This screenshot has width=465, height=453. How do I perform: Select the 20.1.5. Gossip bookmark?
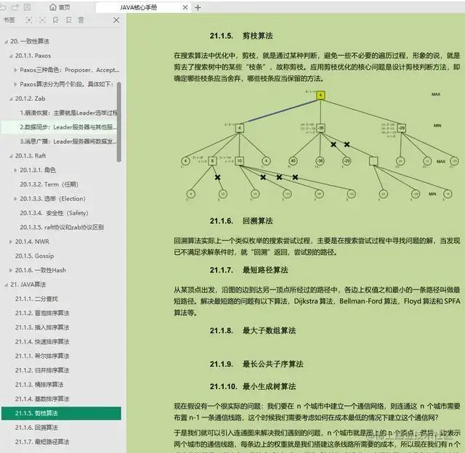[34, 256]
